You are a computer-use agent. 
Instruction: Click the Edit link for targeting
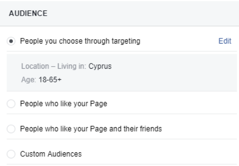coord(224,41)
